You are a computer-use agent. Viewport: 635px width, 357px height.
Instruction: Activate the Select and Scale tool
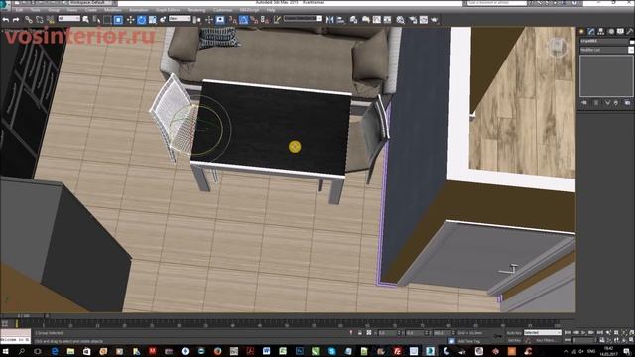pos(152,20)
